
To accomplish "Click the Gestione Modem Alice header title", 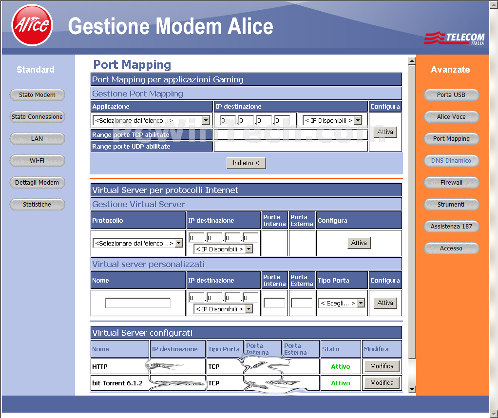I will tap(171, 26).
